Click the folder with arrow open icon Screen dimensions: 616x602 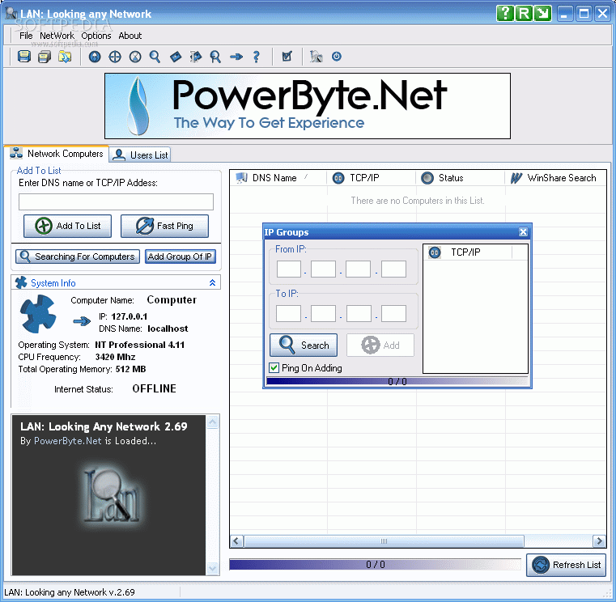pyautogui.click(x=65, y=57)
